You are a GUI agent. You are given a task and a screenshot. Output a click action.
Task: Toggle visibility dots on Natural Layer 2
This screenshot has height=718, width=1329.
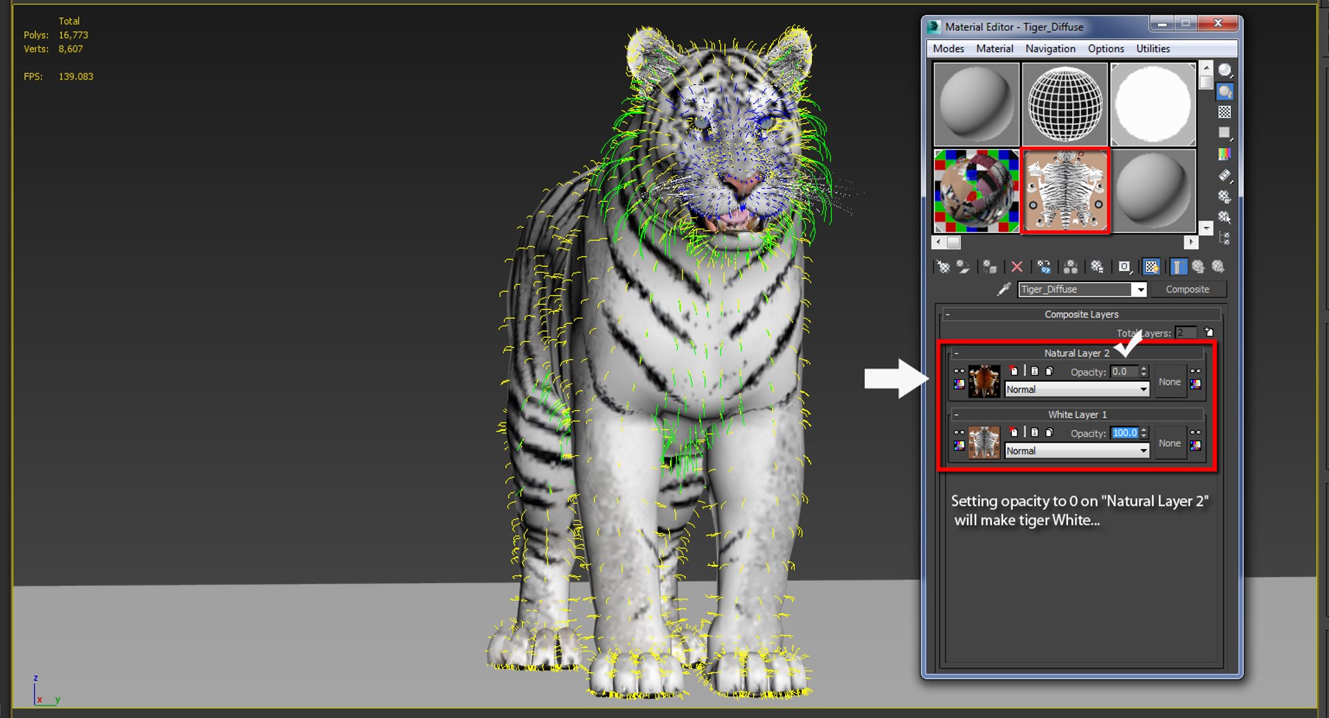(x=959, y=371)
